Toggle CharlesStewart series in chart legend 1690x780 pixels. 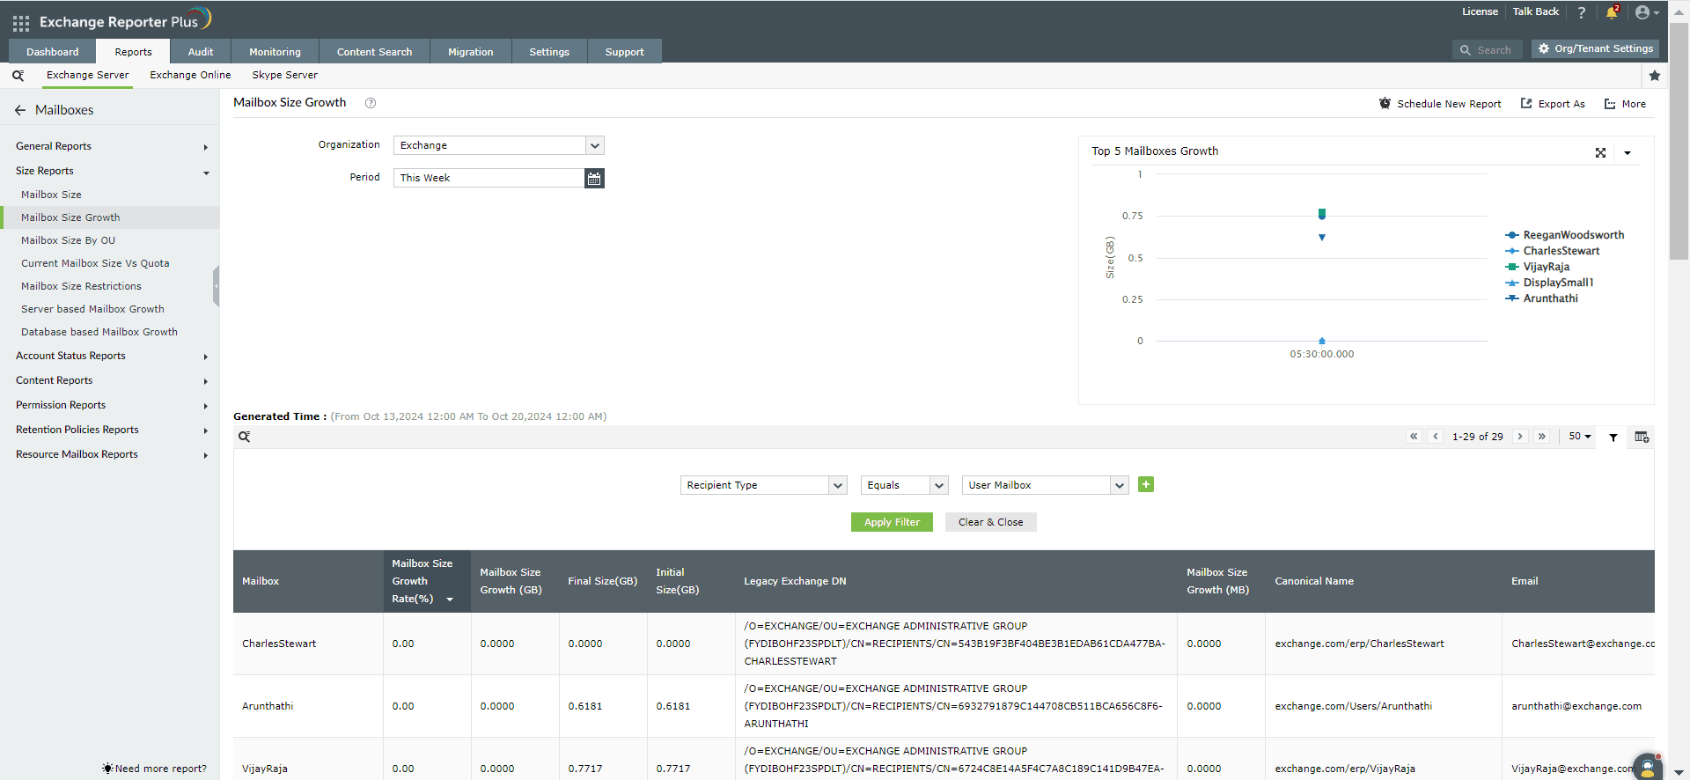1553,251
